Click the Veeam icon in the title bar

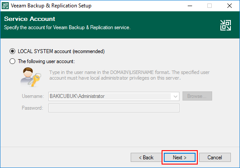pos(5,6)
